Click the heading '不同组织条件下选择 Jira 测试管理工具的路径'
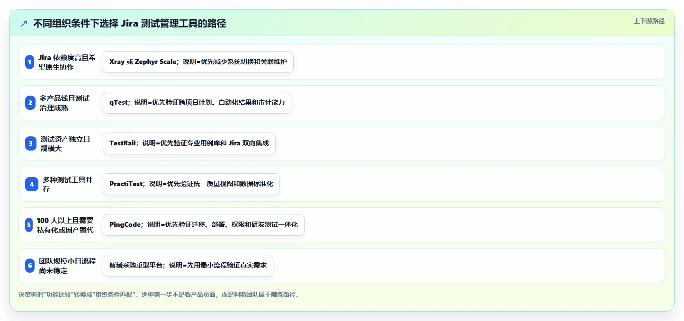The image size is (684, 321). coord(129,24)
